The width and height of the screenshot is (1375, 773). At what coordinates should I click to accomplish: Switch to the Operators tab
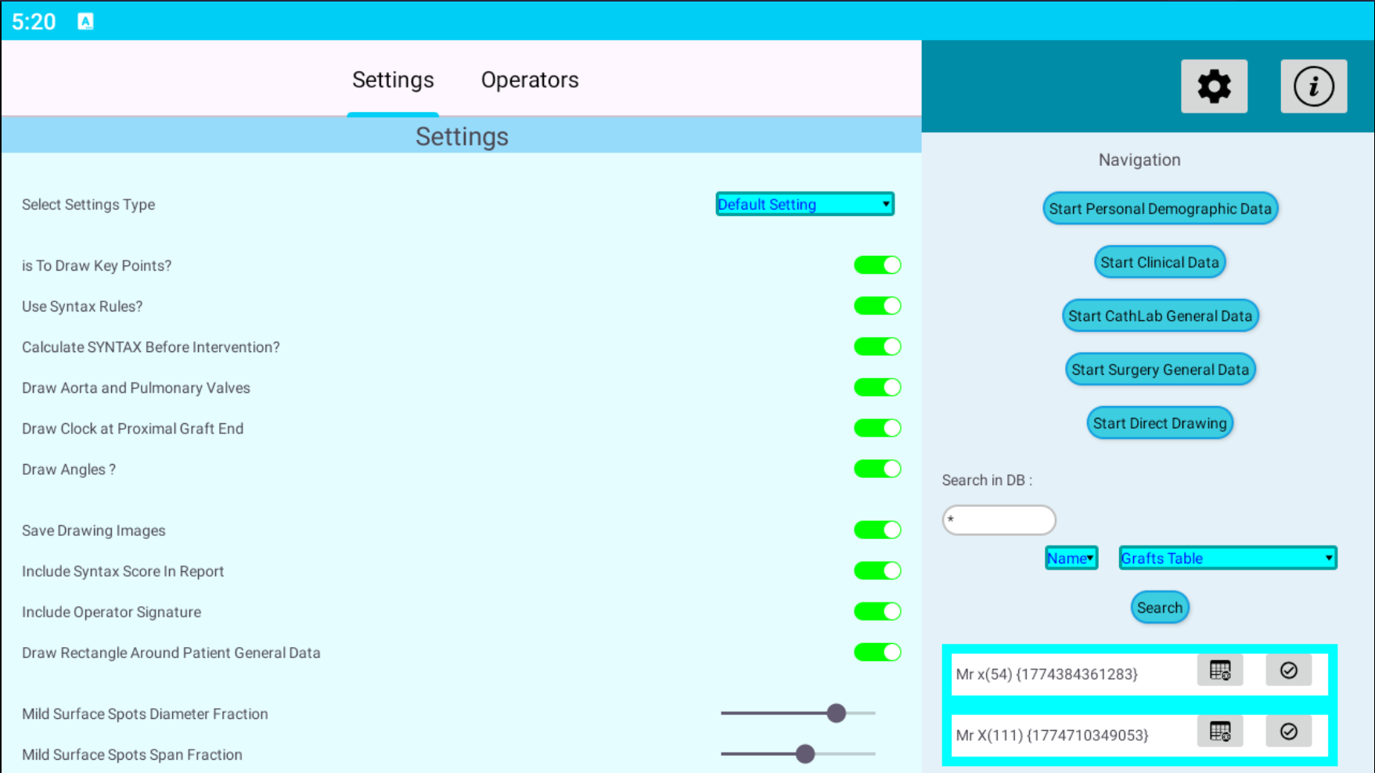click(x=530, y=80)
